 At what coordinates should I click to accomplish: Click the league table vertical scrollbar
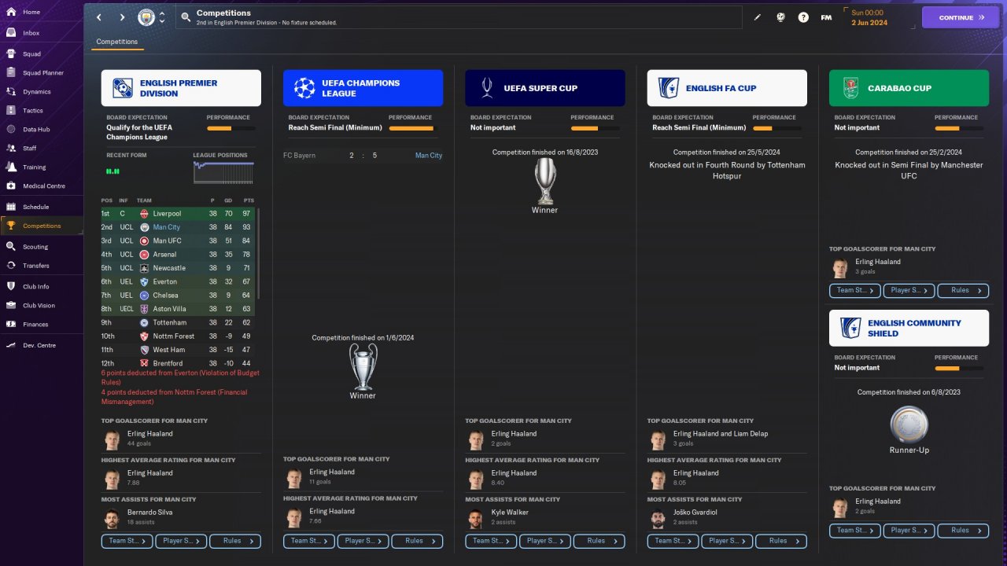[x=258, y=253]
